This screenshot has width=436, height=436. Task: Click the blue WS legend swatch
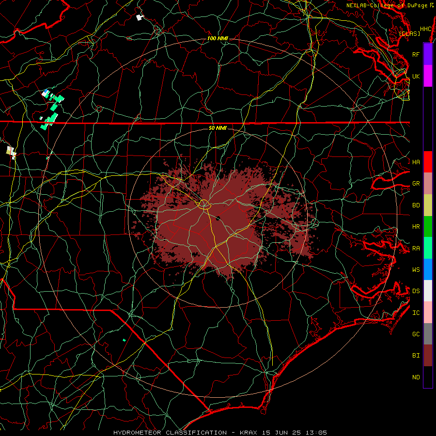[x=428, y=269]
